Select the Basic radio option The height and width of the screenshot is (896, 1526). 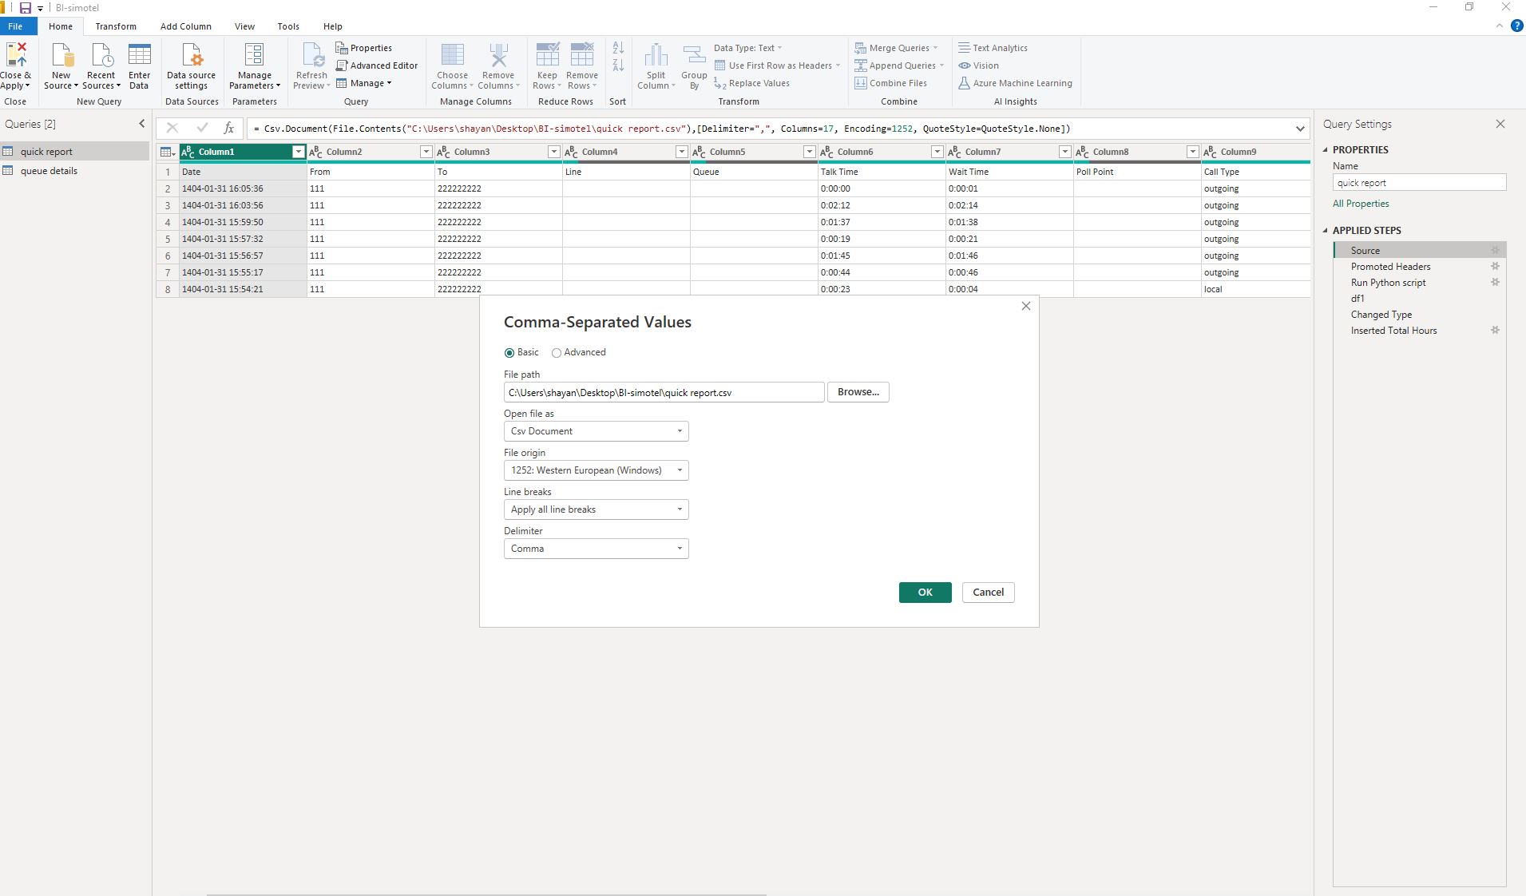coord(509,353)
